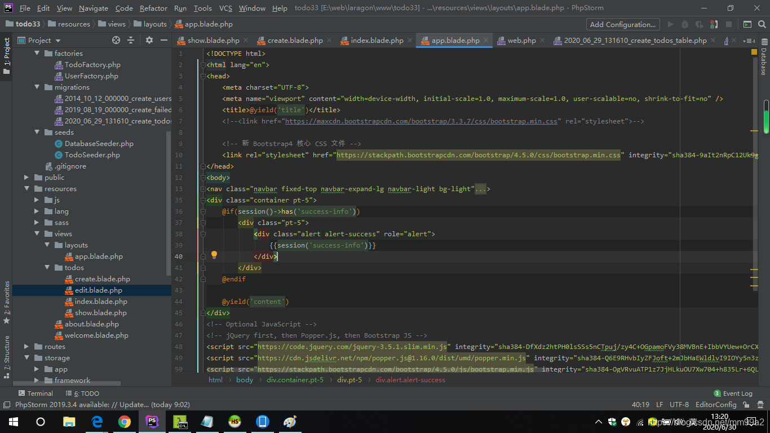Collapse the todos folder arrow
This screenshot has width=770, height=433.
pyautogui.click(x=47, y=267)
